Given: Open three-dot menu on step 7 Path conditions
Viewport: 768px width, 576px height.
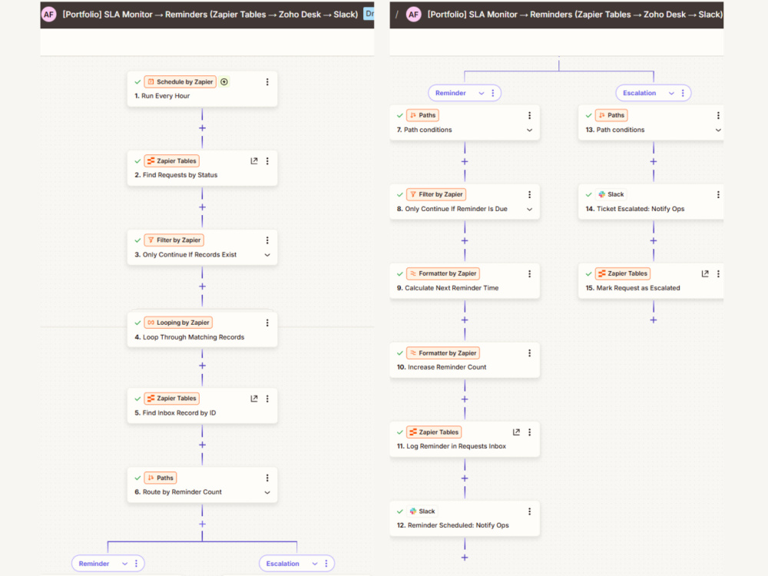Looking at the screenshot, I should click(529, 115).
